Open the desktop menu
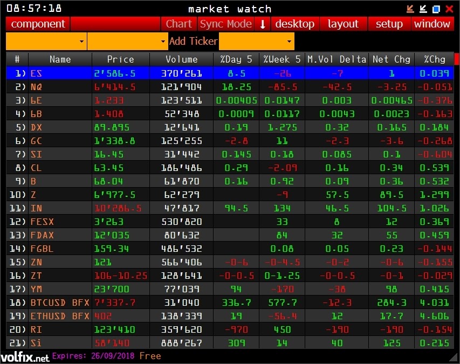Viewport: 460px width, 364px height. point(294,24)
